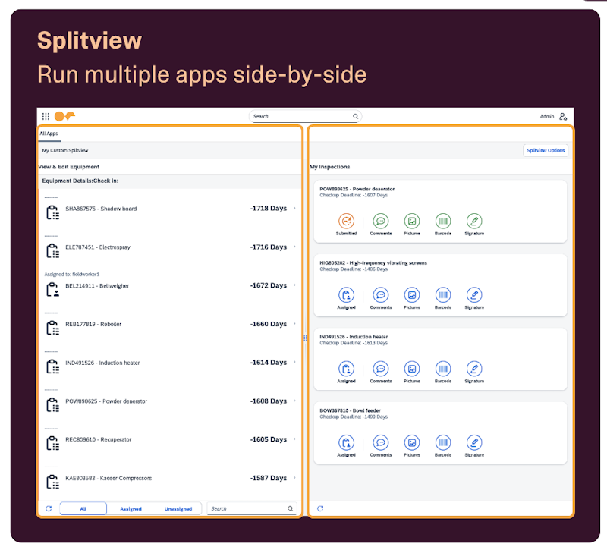607x547 pixels.
Task: Refresh My Inspections in right pane
Action: tap(320, 508)
